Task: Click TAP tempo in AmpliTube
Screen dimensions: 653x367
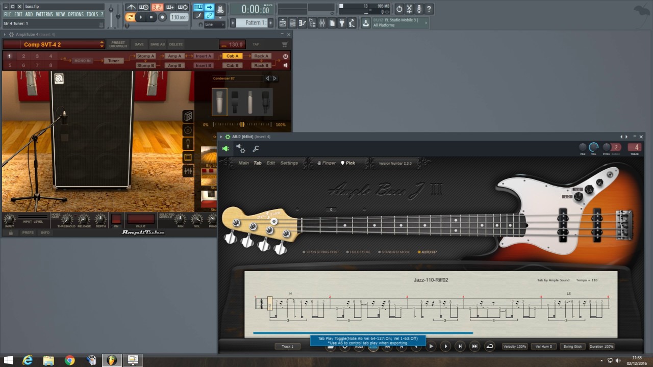Action: (x=256, y=44)
